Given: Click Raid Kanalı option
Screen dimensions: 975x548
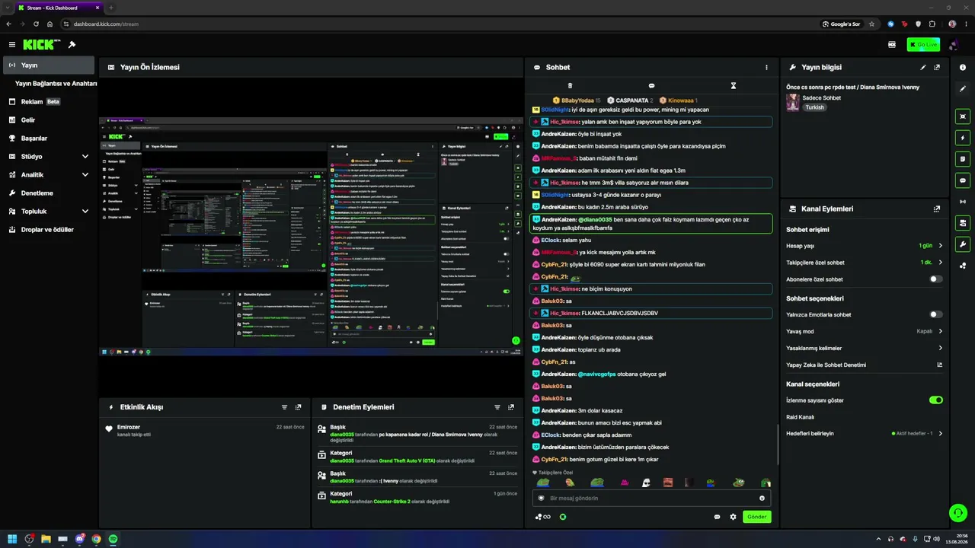Looking at the screenshot, I should pos(800,417).
